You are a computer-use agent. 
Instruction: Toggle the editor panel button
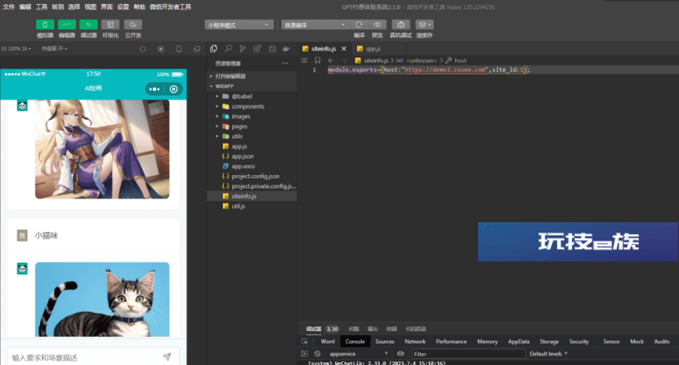(x=67, y=24)
